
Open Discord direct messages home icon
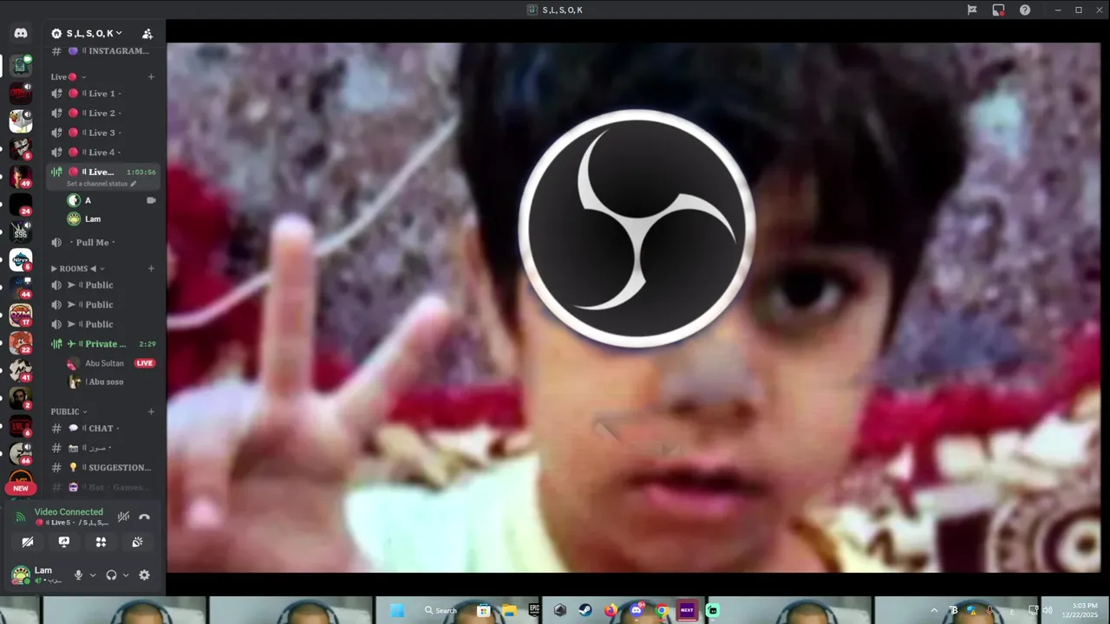click(x=21, y=33)
